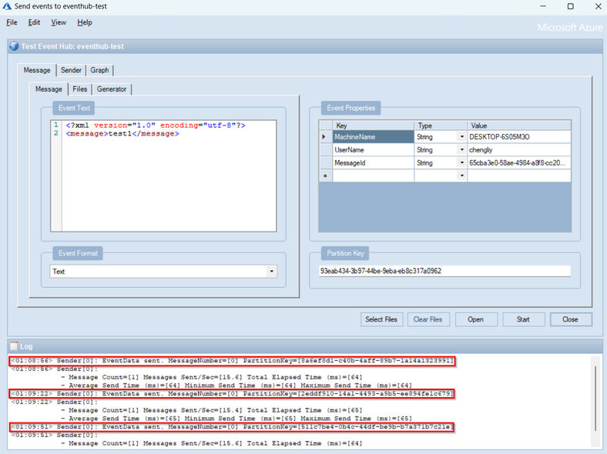Maximize the Send events window
Image resolution: width=607 pixels, height=454 pixels.
coord(570,6)
